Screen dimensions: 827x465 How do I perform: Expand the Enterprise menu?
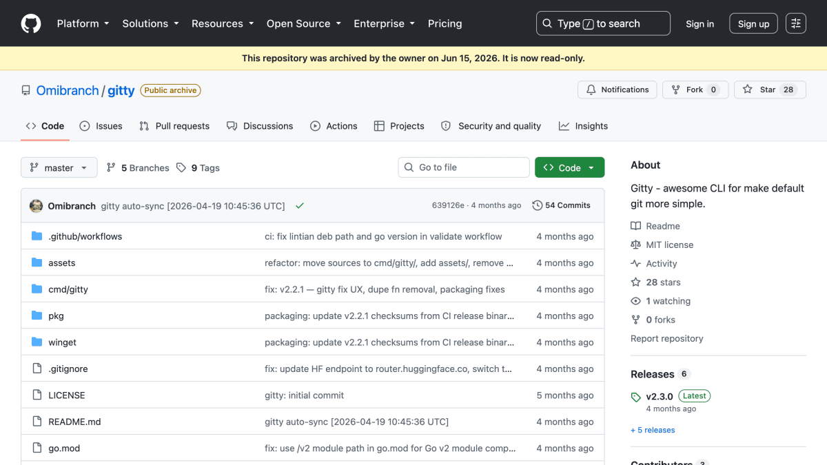click(385, 23)
